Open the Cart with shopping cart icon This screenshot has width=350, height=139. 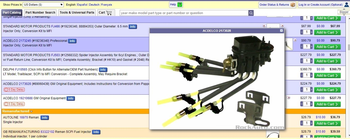106,13
